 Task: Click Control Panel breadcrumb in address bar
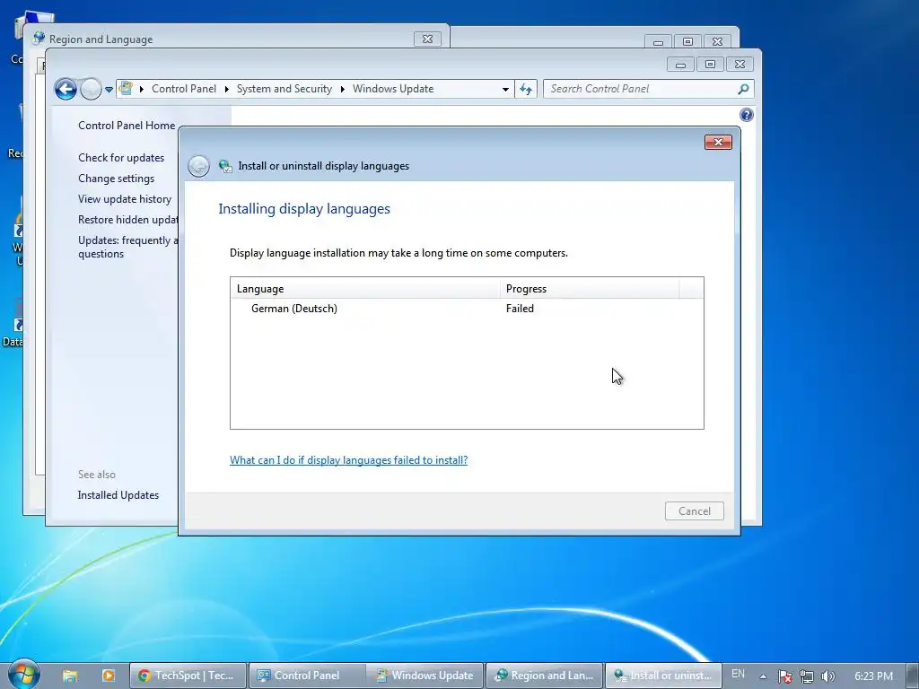pyautogui.click(x=184, y=89)
